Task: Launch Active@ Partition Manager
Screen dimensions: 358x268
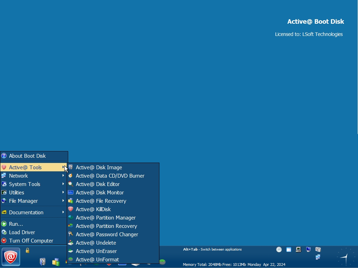Action: click(106, 217)
